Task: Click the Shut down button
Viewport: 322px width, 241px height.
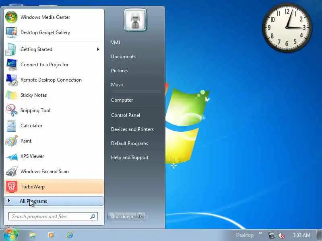Action: [122, 216]
